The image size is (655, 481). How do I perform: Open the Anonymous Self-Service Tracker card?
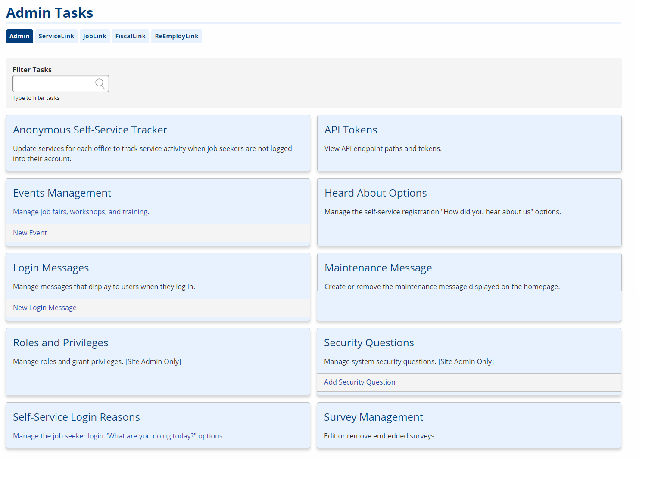point(90,129)
